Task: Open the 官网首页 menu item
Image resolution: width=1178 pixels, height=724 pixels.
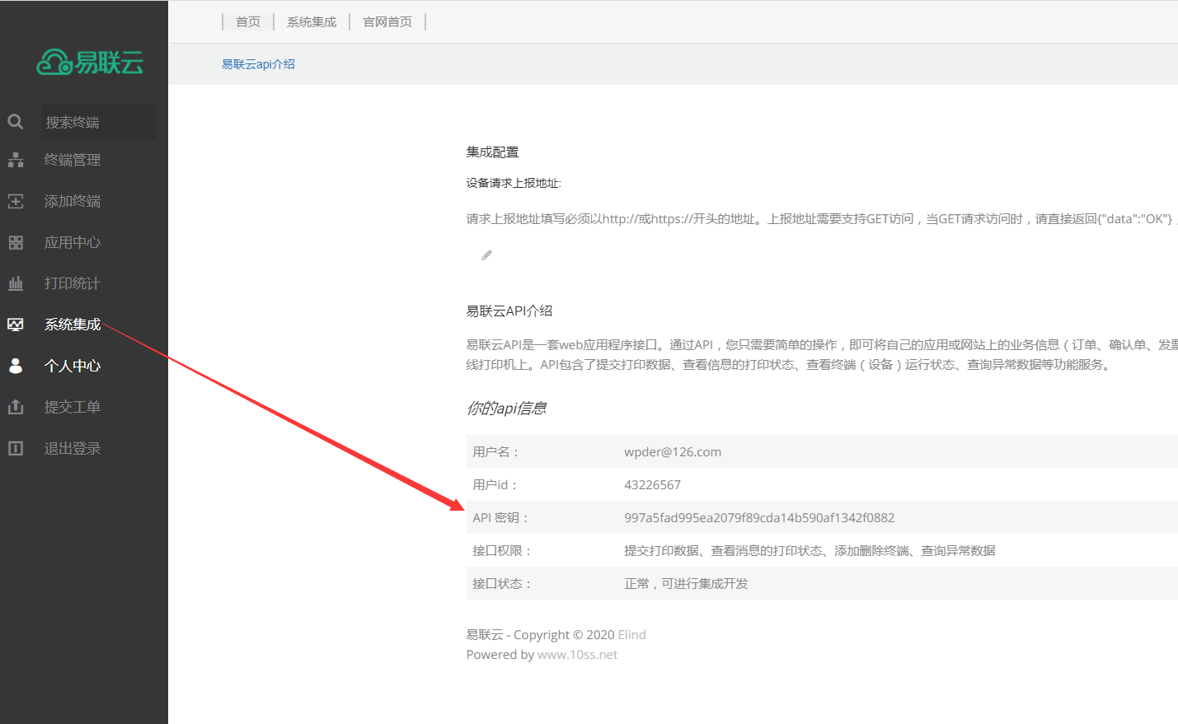Action: [387, 21]
